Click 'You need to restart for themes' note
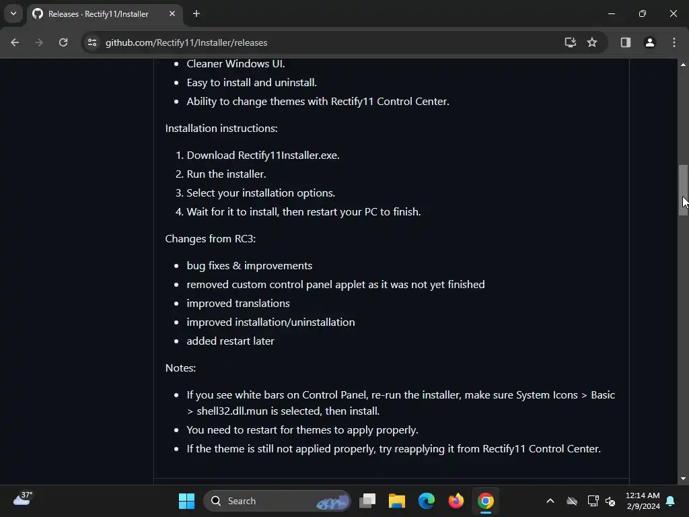This screenshot has width=689, height=517. click(x=302, y=430)
